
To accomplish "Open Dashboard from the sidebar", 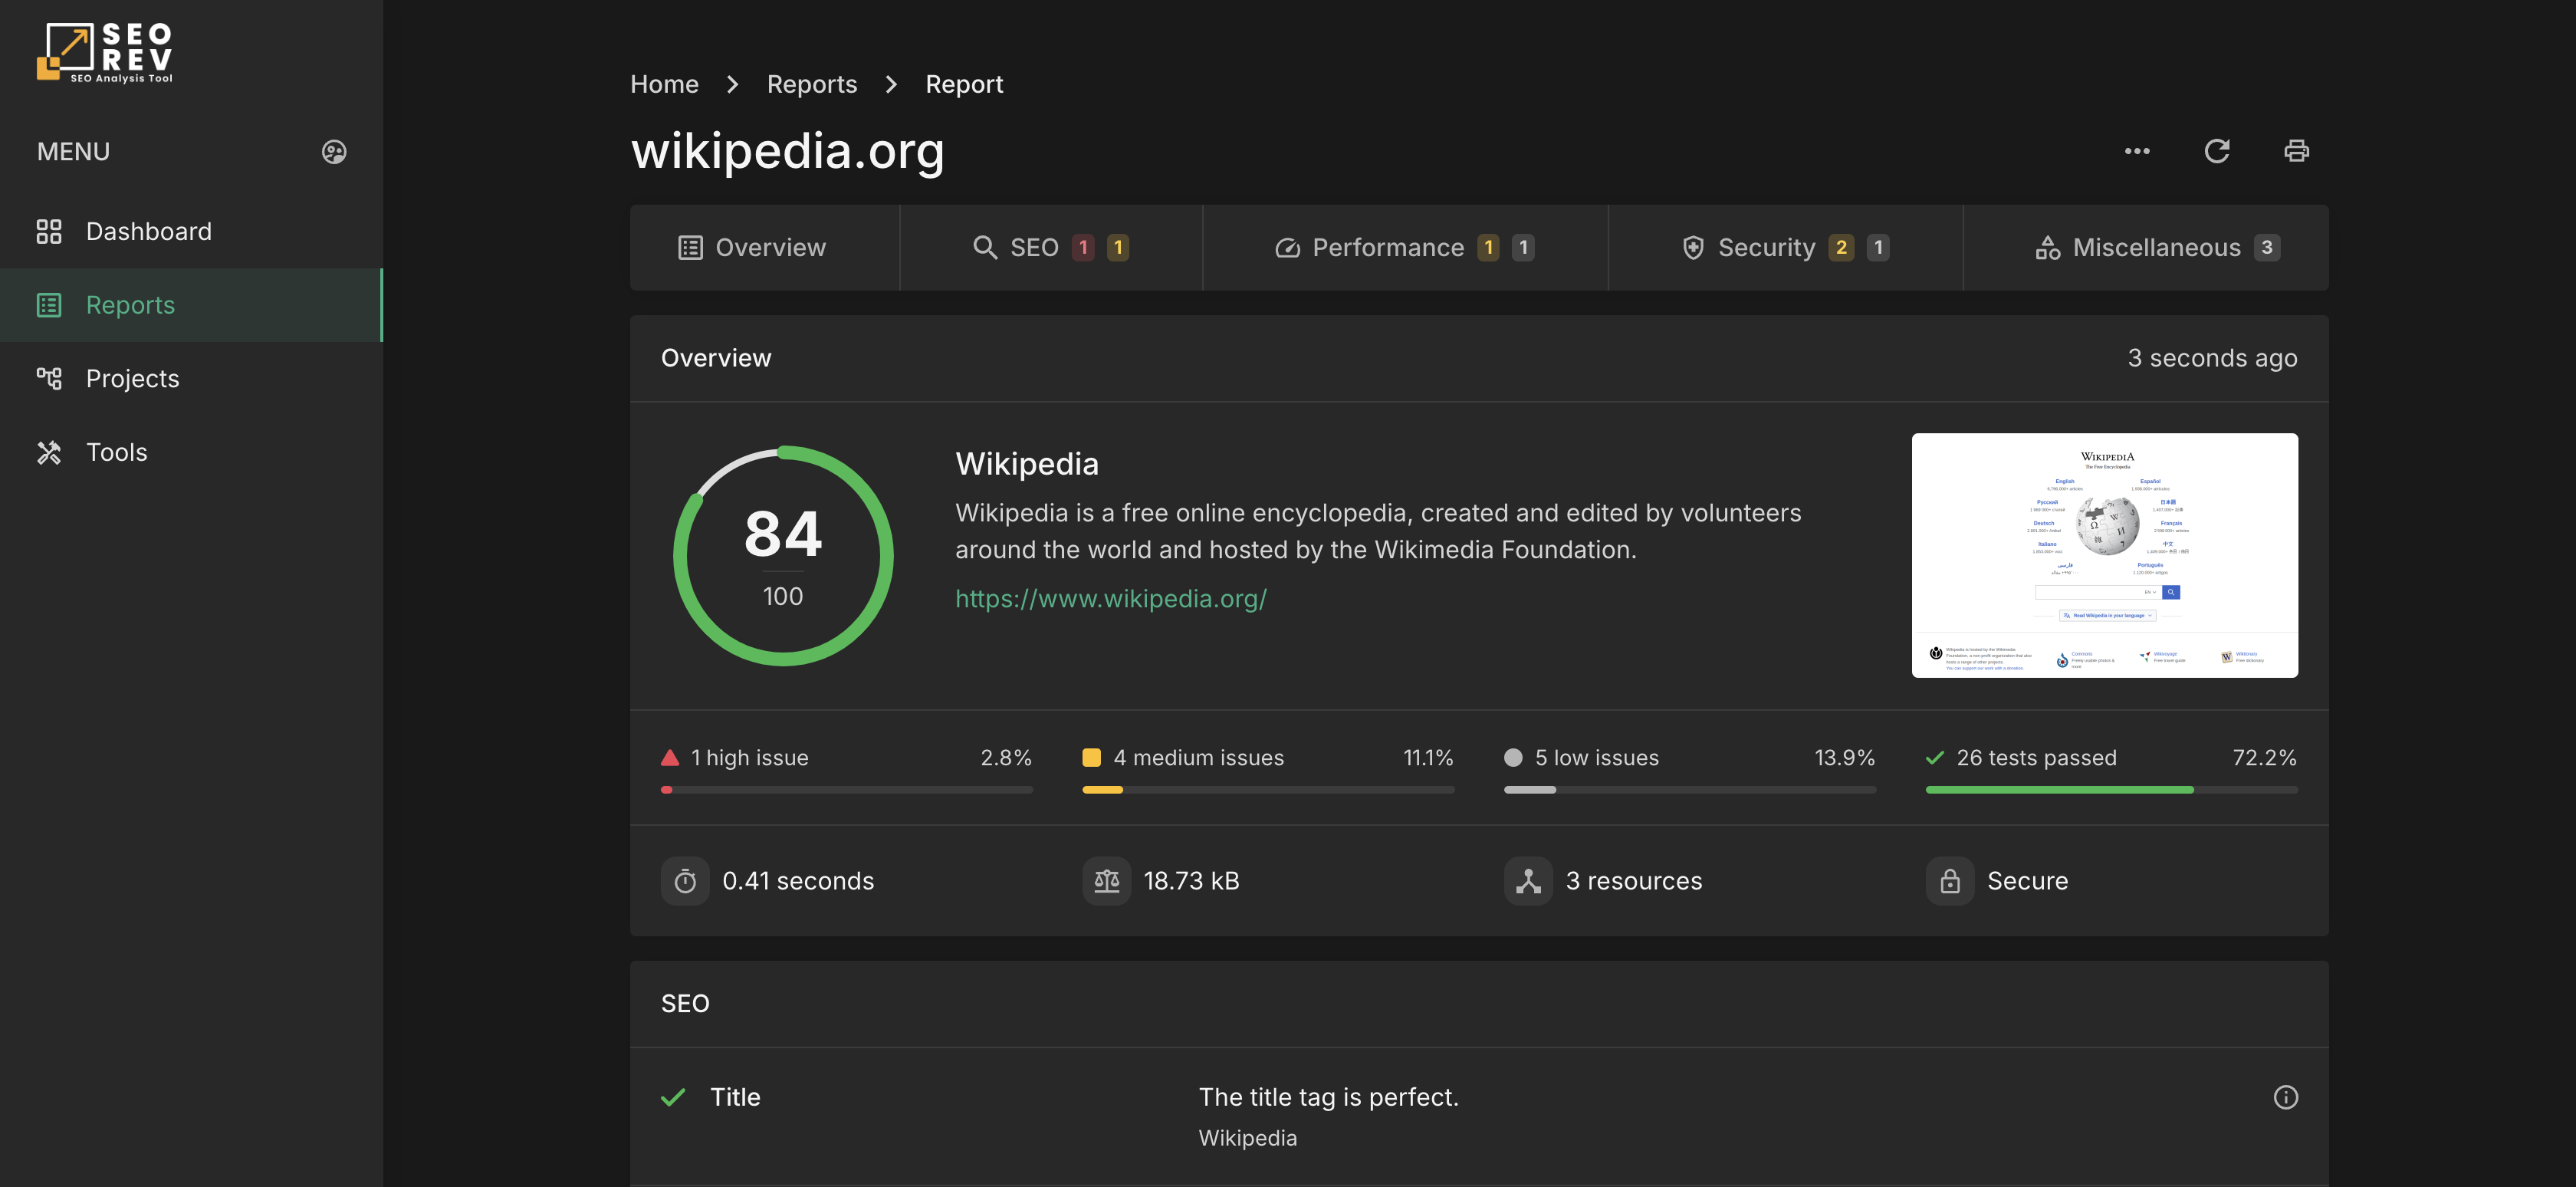I will pos(191,231).
